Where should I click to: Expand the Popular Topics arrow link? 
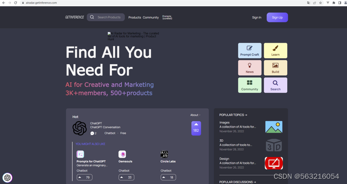pos(233,115)
